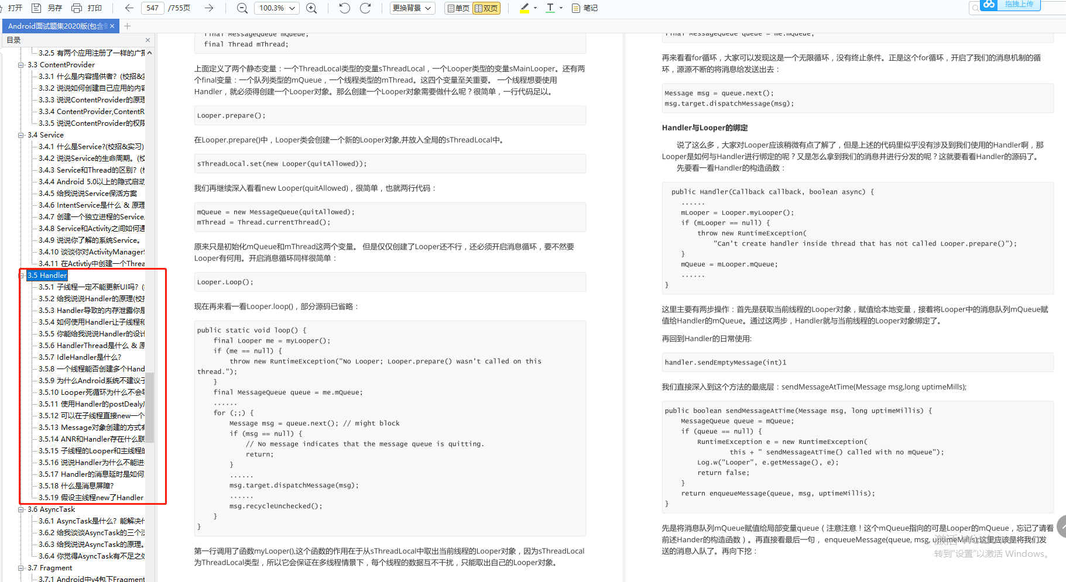This screenshot has height=582, width=1066.
Task: Open outline entry 3.5.14 ANR和Handler存在什么联
Action: tap(92, 439)
